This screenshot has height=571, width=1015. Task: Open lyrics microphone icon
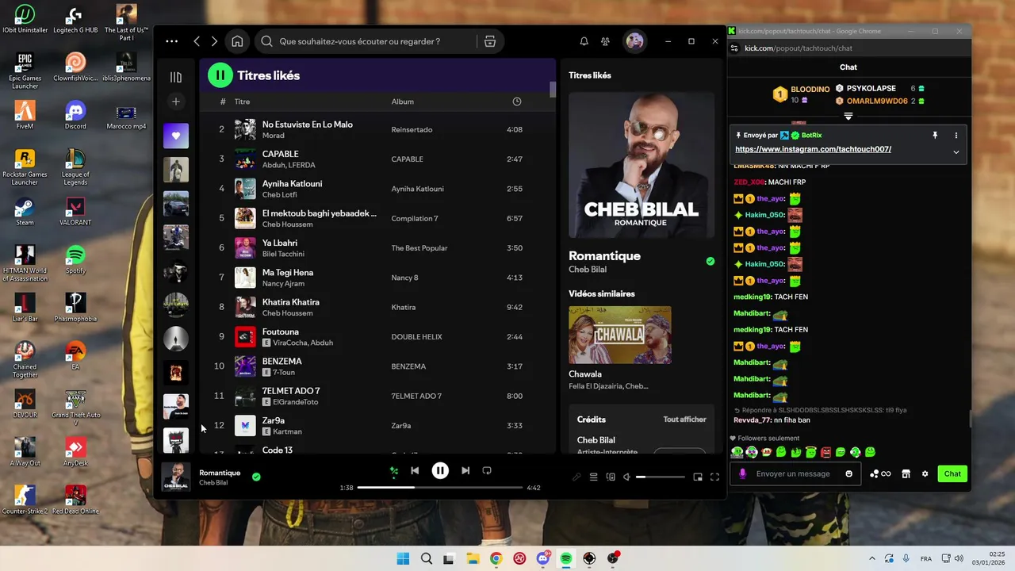coord(576,477)
